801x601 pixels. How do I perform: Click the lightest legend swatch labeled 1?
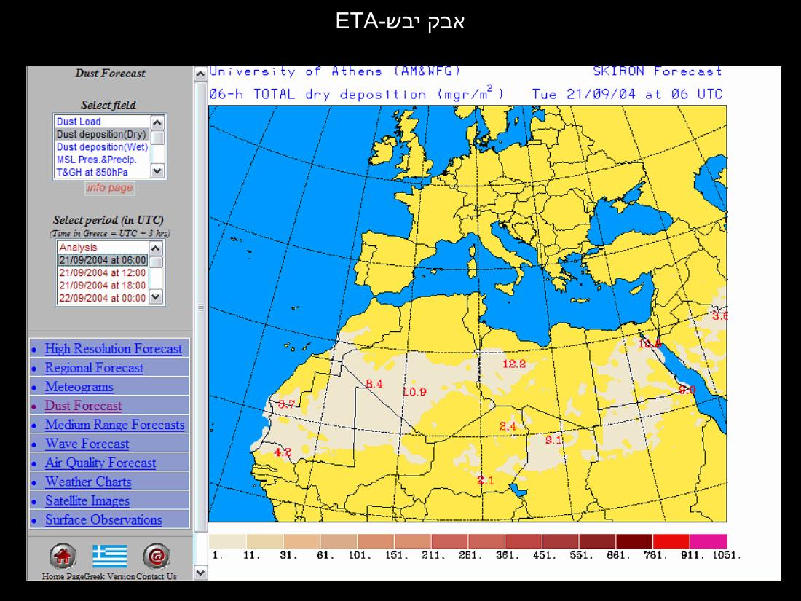(228, 541)
